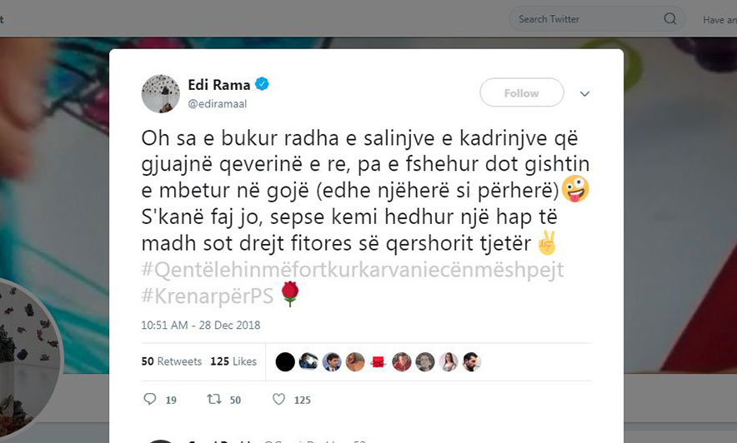The width and height of the screenshot is (737, 443).
Task: Open Edi Rama's profile avatar
Action: point(161,93)
